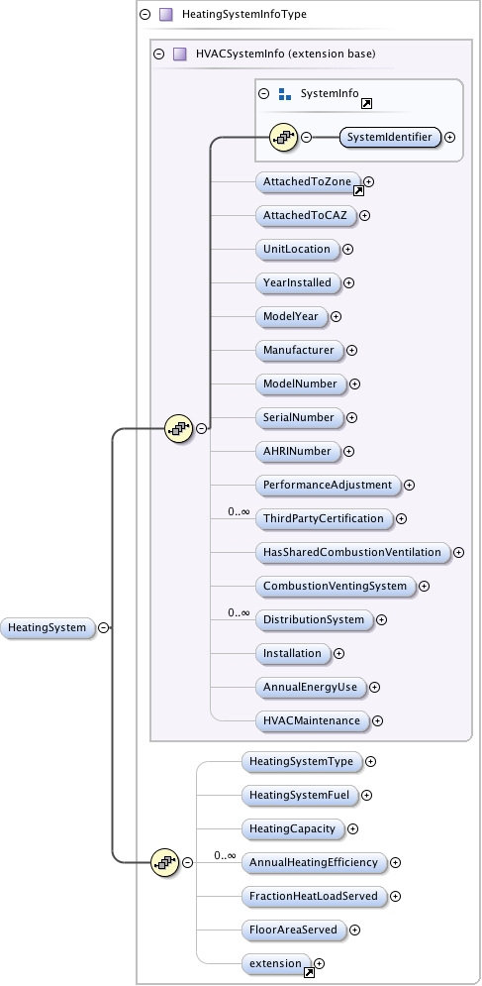Select the PerformanceAdjustment element
Image resolution: width=482 pixels, height=986 pixels.
pyautogui.click(x=328, y=485)
